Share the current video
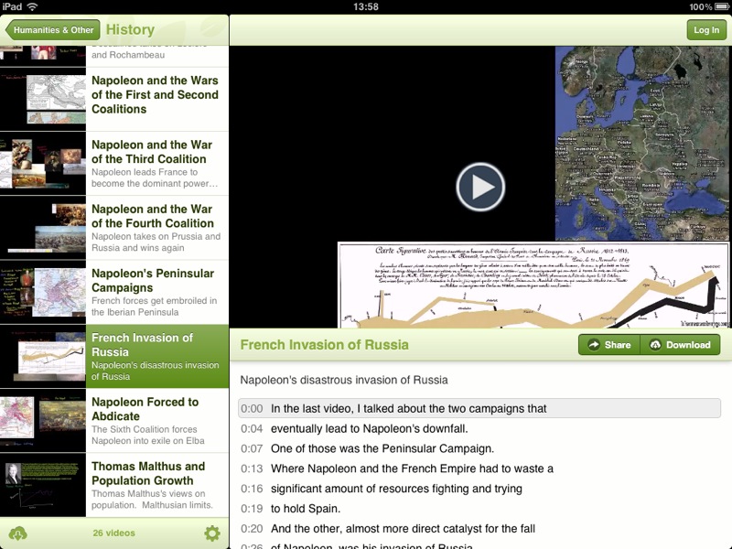732x549 pixels. tap(609, 345)
